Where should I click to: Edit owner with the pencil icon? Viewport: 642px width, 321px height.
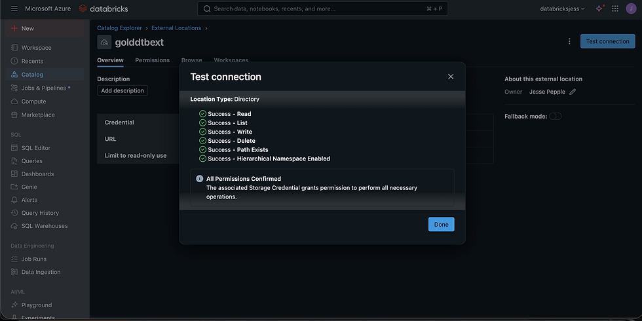[573, 92]
